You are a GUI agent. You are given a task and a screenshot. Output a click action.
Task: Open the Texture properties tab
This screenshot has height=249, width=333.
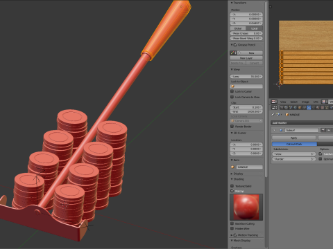[323, 108]
